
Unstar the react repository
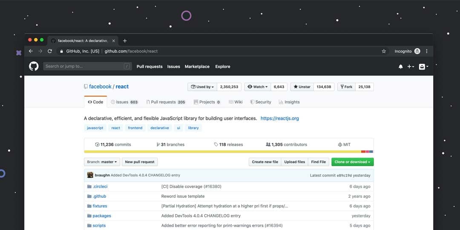302,86
